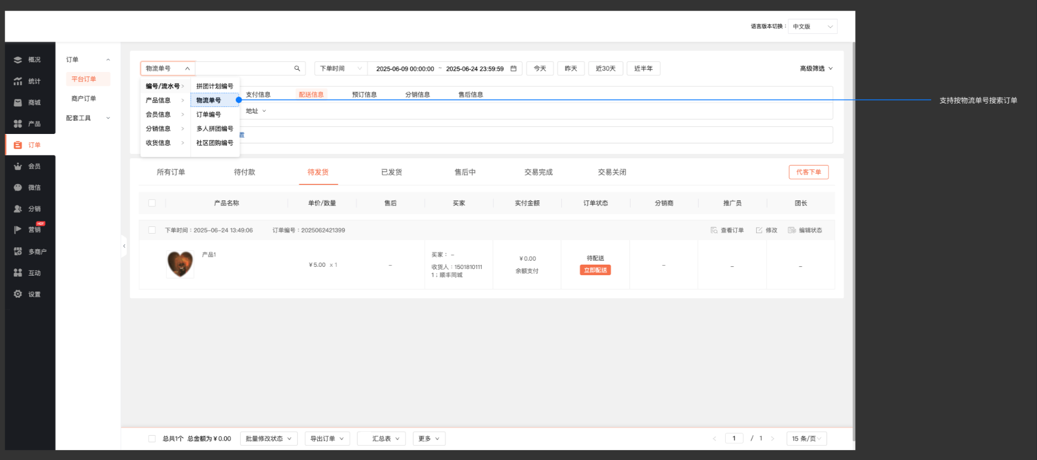Open the 中文版 language dropdown
Viewport: 1037px width, 460px height.
coord(812,27)
